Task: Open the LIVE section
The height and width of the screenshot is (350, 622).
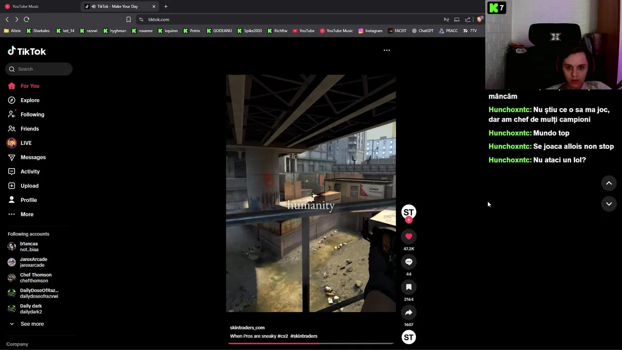Action: click(x=19, y=143)
